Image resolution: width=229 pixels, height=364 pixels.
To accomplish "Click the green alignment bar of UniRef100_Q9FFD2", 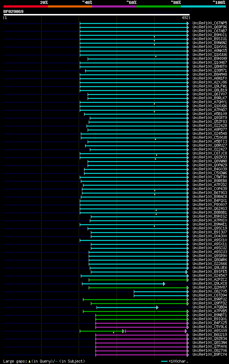I will (x=140, y=304).
